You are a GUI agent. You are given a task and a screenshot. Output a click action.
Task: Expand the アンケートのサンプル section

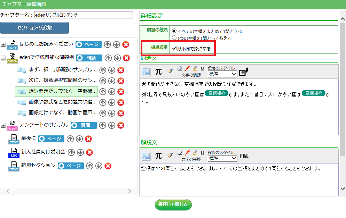click(3, 125)
